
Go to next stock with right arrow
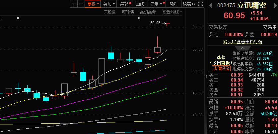coord(275,6)
